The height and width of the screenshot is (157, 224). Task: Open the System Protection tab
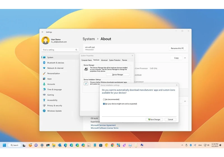(115, 60)
